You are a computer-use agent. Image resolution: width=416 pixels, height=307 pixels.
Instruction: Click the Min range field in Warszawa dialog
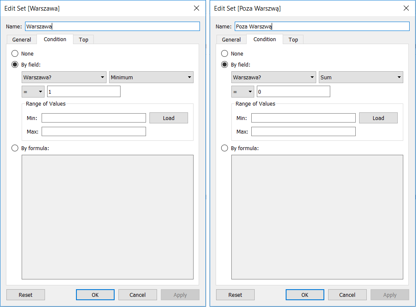tap(94, 118)
